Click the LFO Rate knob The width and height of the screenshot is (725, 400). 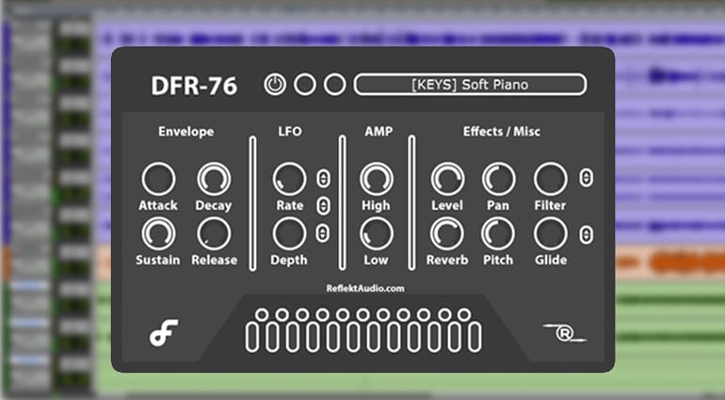[289, 179]
